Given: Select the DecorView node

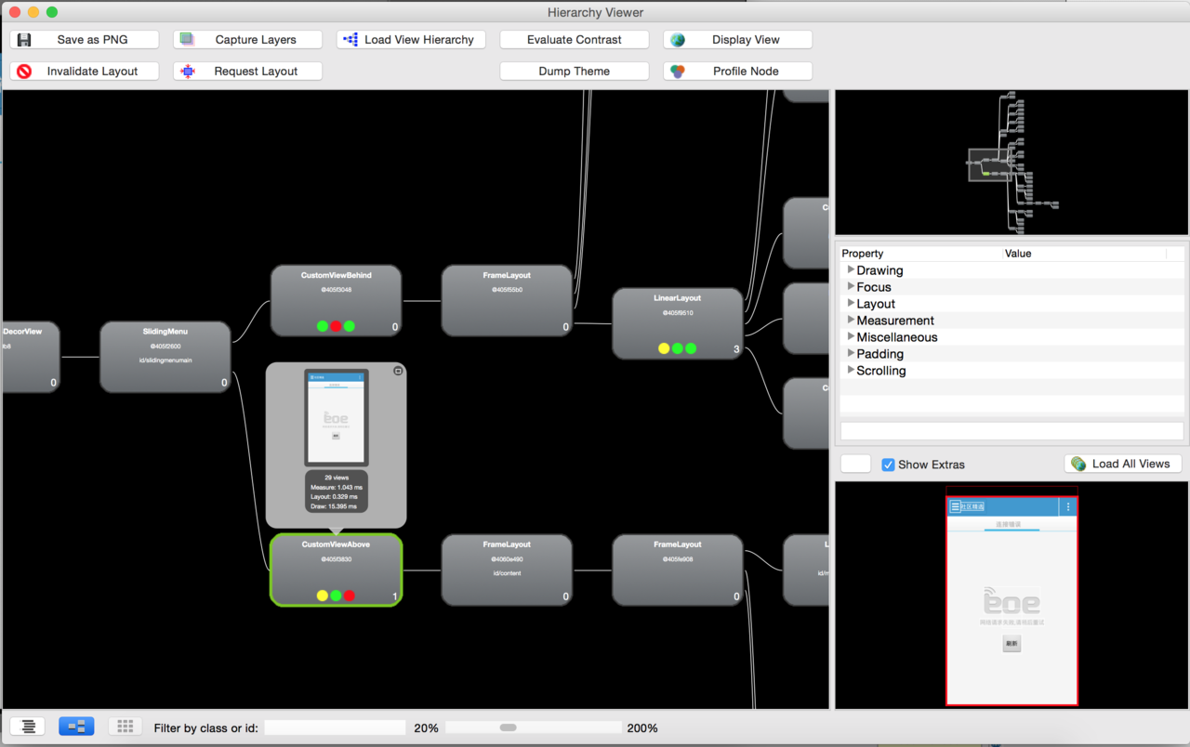Looking at the screenshot, I should [x=30, y=357].
